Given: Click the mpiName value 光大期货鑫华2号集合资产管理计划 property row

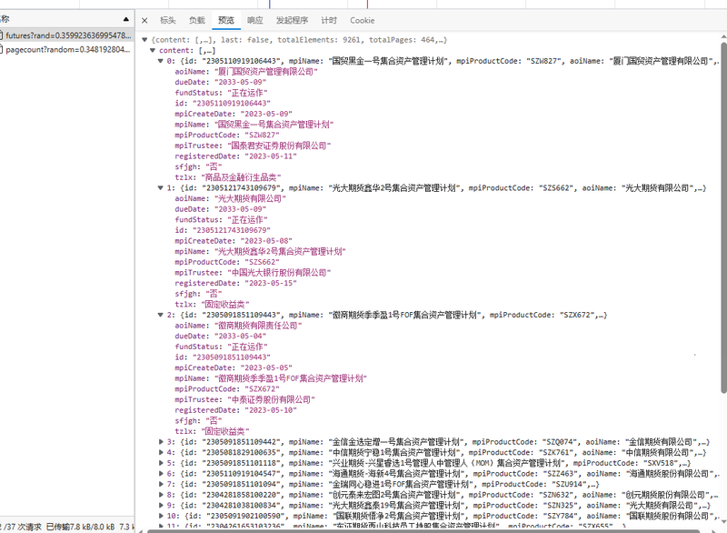Looking at the screenshot, I should click(x=261, y=251).
